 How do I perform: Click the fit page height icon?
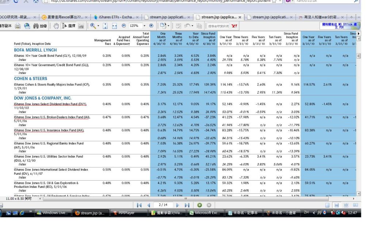click(105, 26)
